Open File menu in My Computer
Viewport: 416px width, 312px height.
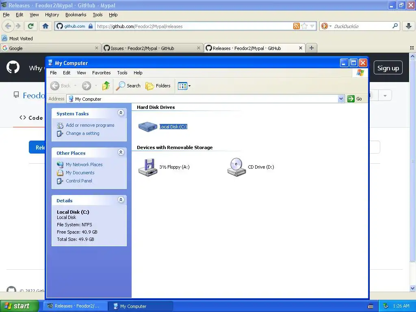(x=53, y=73)
